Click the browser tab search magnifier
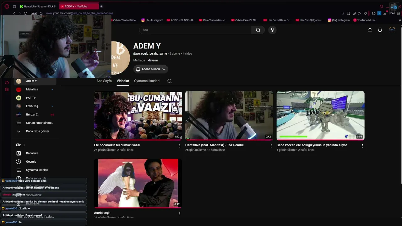This screenshot has height=226, width=402. [382, 6]
